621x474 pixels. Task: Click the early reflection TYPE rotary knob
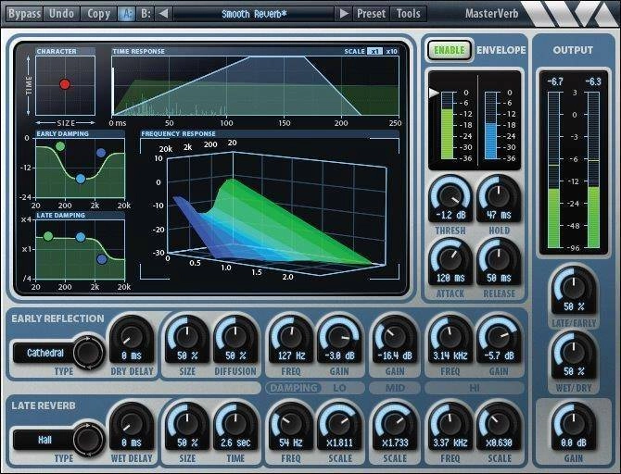click(88, 352)
